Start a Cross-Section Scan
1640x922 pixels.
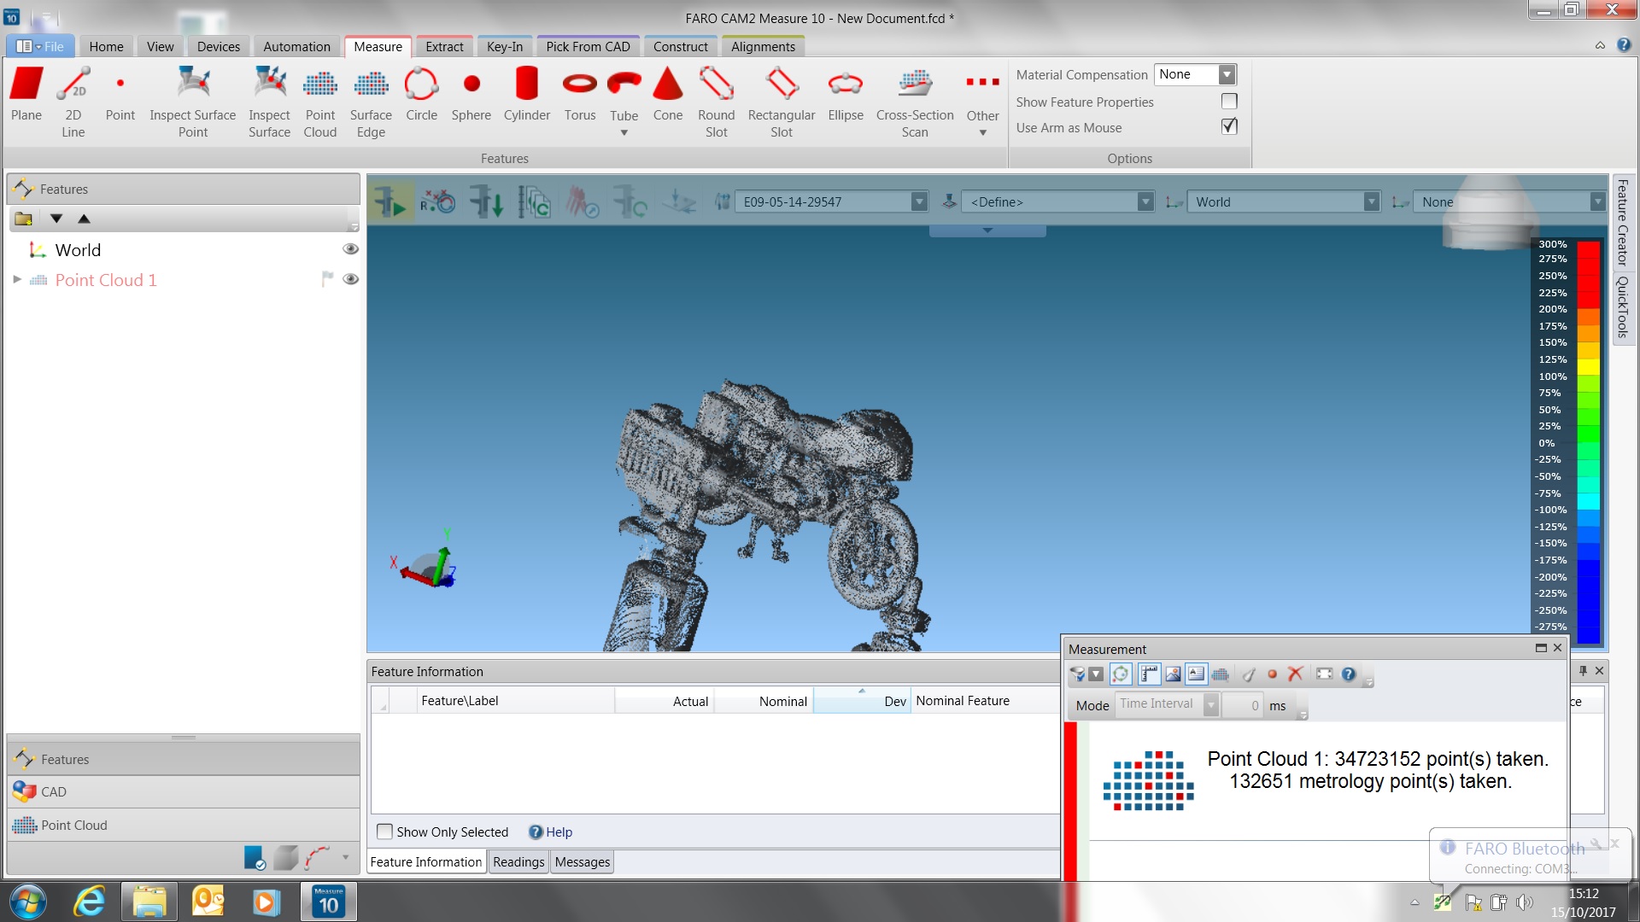(915, 102)
